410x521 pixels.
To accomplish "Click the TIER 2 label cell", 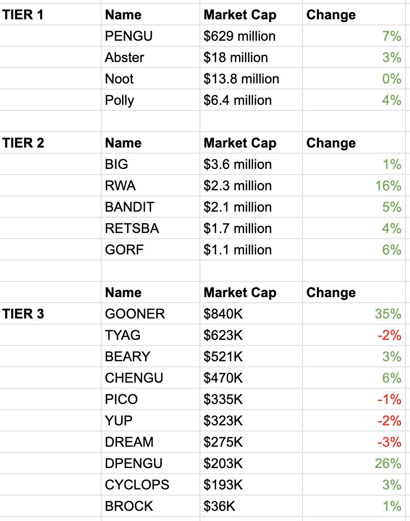I will pos(50,143).
